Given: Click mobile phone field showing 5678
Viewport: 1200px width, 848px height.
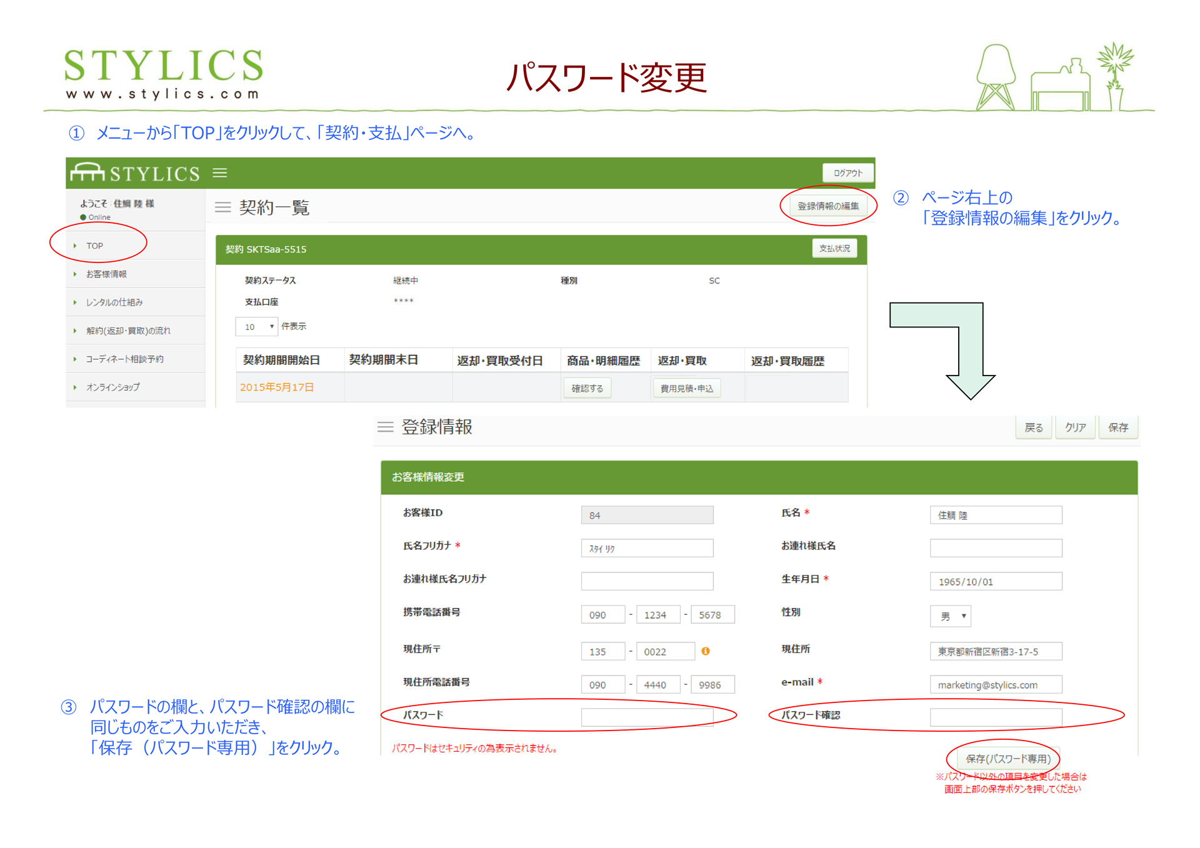Looking at the screenshot, I should point(713,614).
